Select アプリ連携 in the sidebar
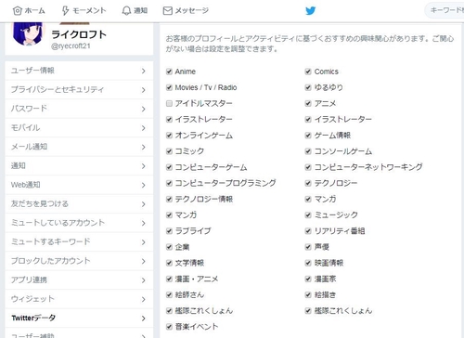This screenshot has height=338, width=464. coord(79,280)
